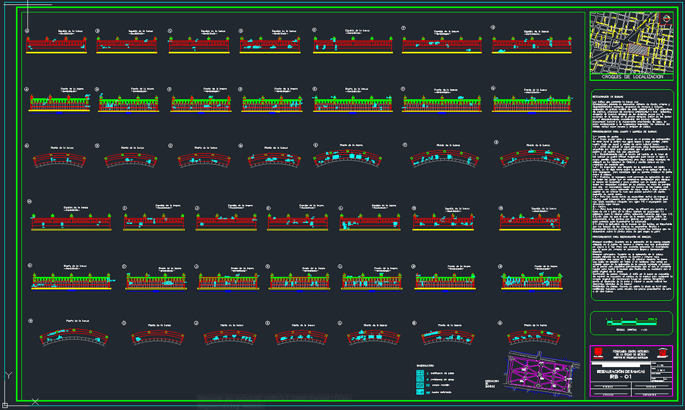The height and width of the screenshot is (410, 685).
Task: Click the graphic scale bar
Action: [x=631, y=323]
